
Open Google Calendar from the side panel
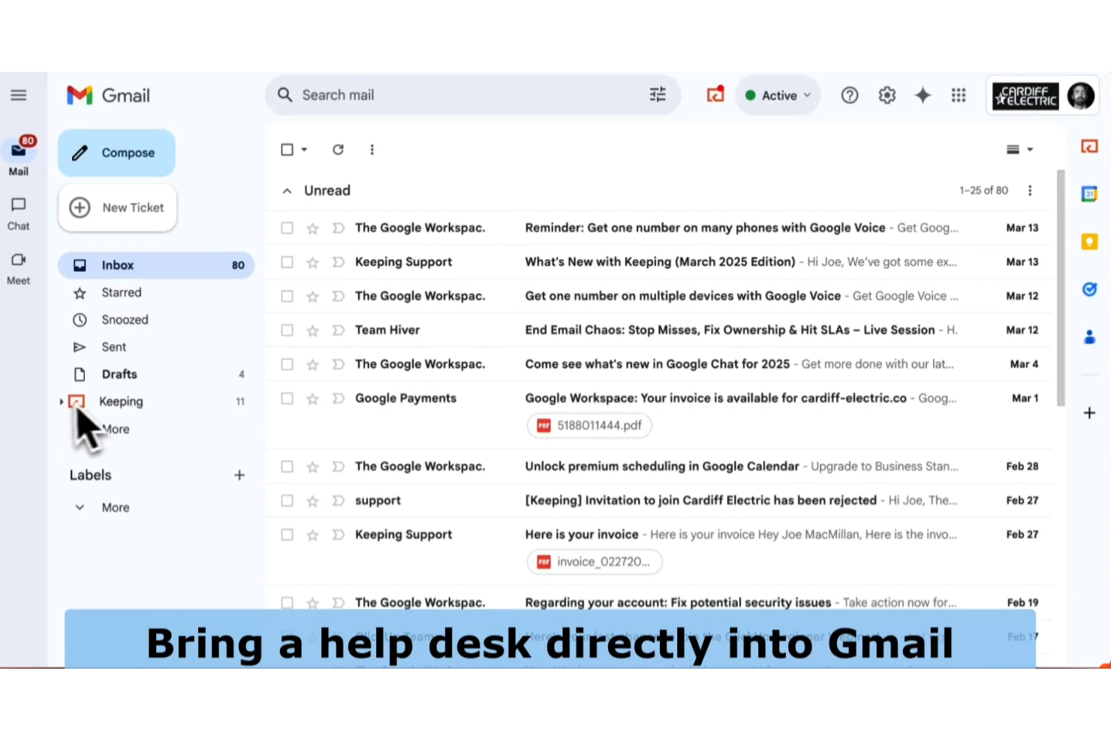(x=1089, y=194)
